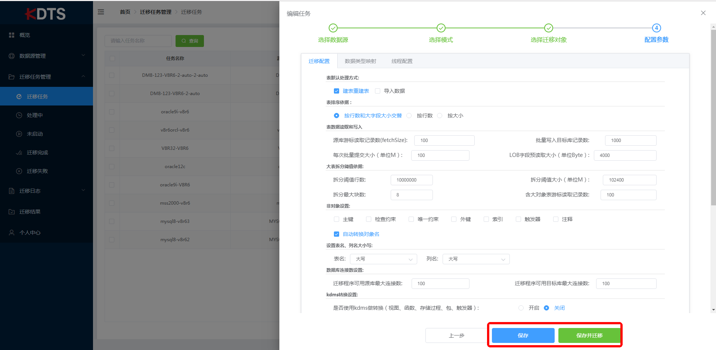Open 处理中 task list
Viewport: 716px width, 350px height.
coord(46,115)
